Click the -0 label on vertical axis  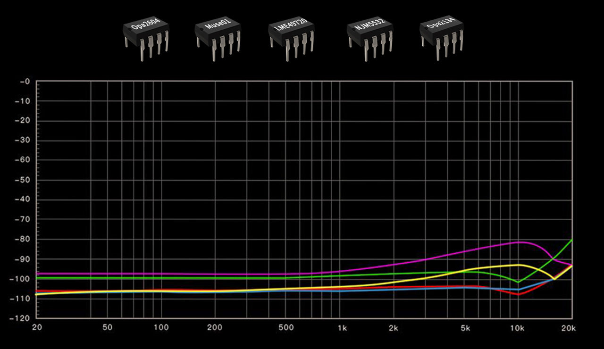25,82
